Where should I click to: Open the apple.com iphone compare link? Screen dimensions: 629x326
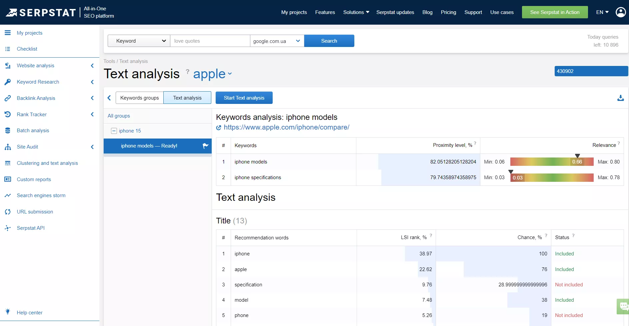tap(287, 127)
